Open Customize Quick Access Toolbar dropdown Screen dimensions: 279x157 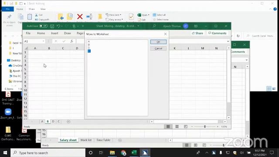pos(83,26)
